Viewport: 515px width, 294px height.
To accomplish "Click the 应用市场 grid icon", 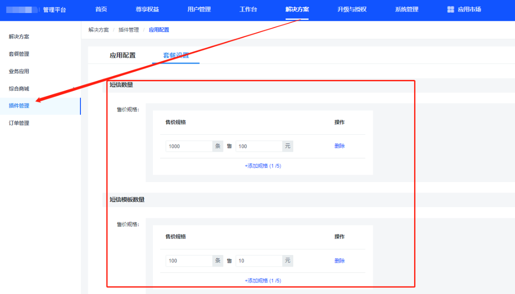I will click(450, 9).
